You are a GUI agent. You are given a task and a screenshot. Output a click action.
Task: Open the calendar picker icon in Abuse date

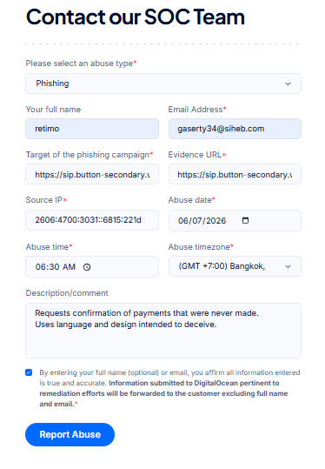click(x=245, y=220)
